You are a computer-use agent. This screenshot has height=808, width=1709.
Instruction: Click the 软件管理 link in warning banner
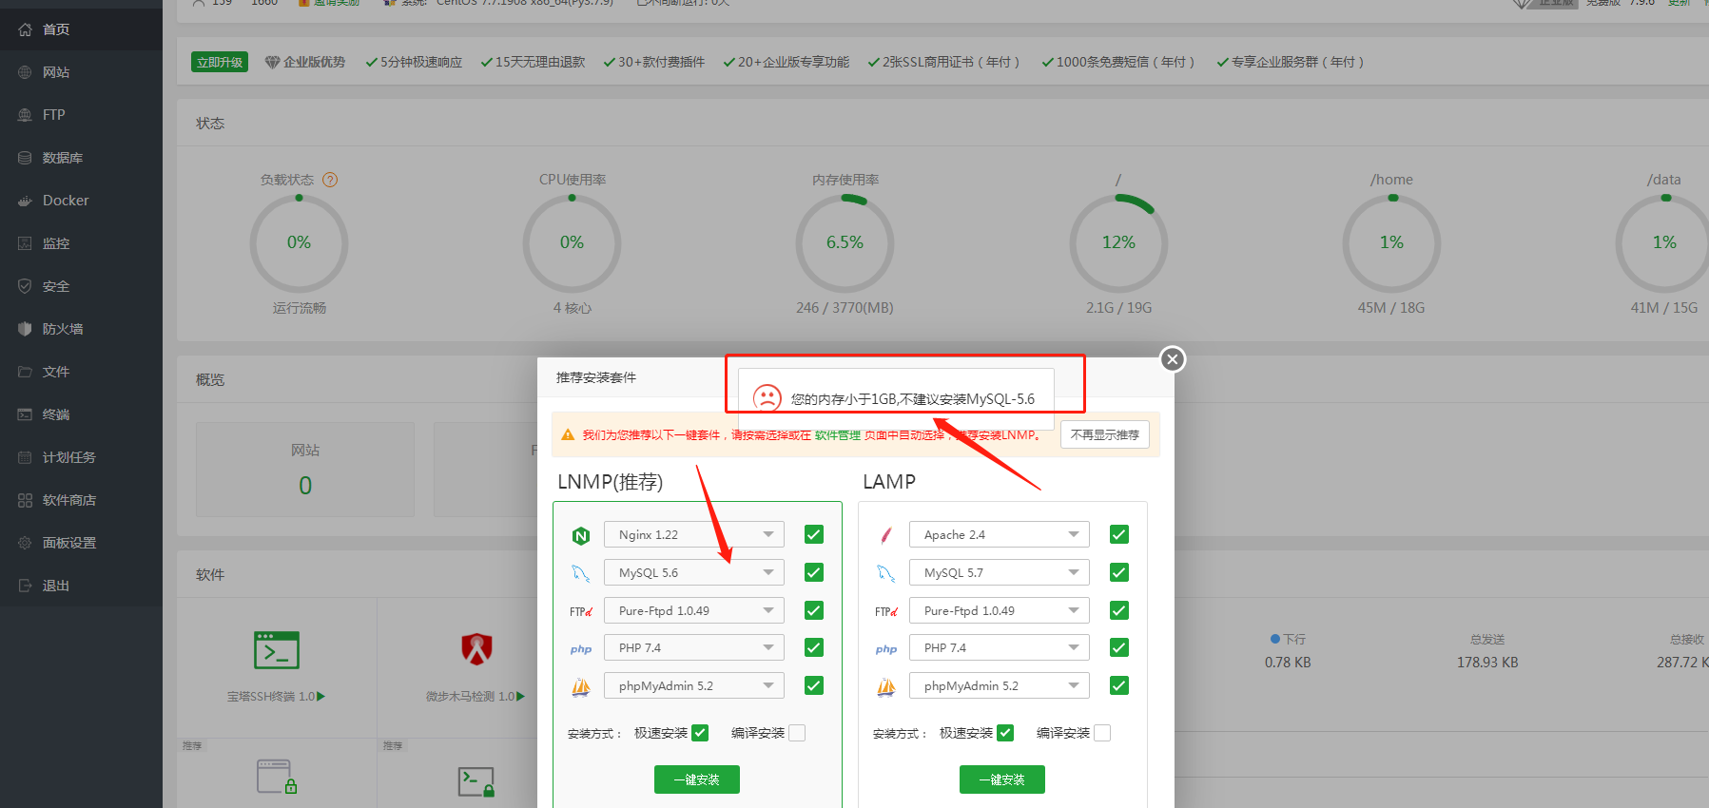point(838,435)
